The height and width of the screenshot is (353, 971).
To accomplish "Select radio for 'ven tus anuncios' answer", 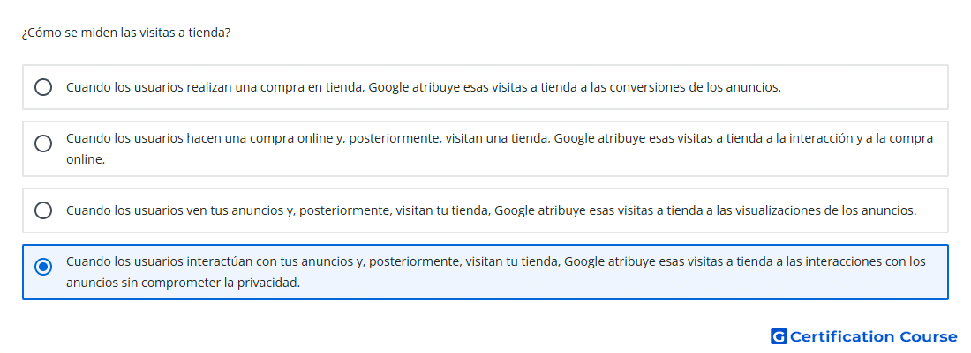I will coord(43,210).
